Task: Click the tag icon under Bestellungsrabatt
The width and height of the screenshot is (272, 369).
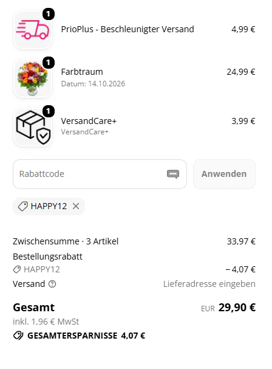Action: click(x=16, y=269)
